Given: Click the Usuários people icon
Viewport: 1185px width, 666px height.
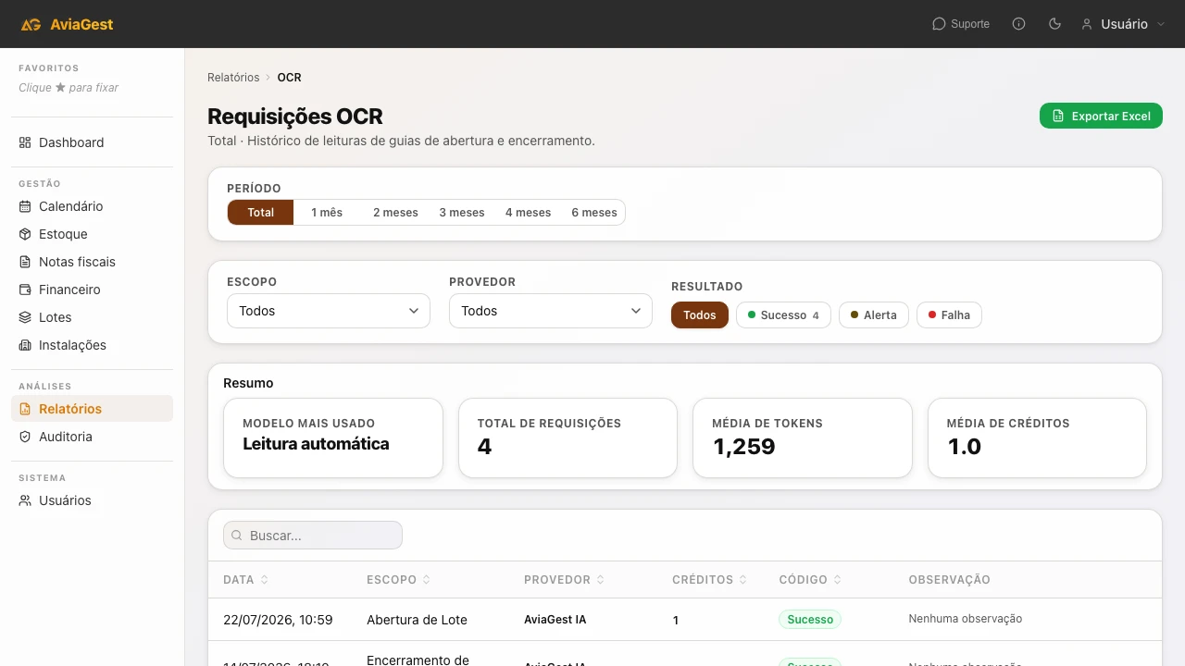Looking at the screenshot, I should coord(25,500).
